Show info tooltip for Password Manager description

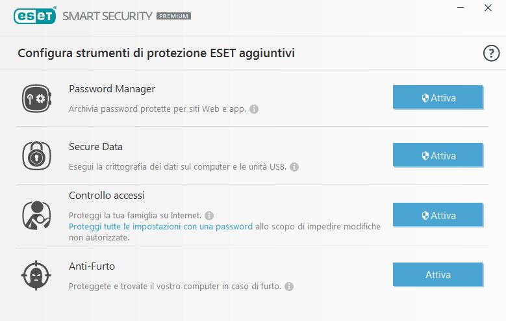254,109
